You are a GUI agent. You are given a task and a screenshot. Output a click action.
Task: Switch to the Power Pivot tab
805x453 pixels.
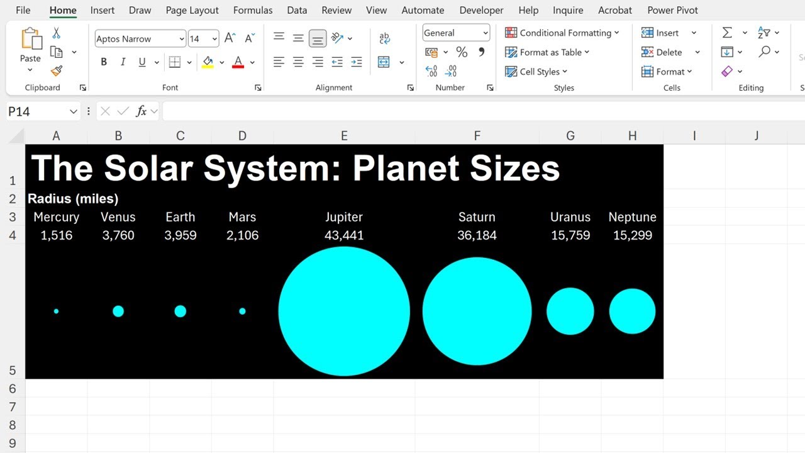click(672, 10)
